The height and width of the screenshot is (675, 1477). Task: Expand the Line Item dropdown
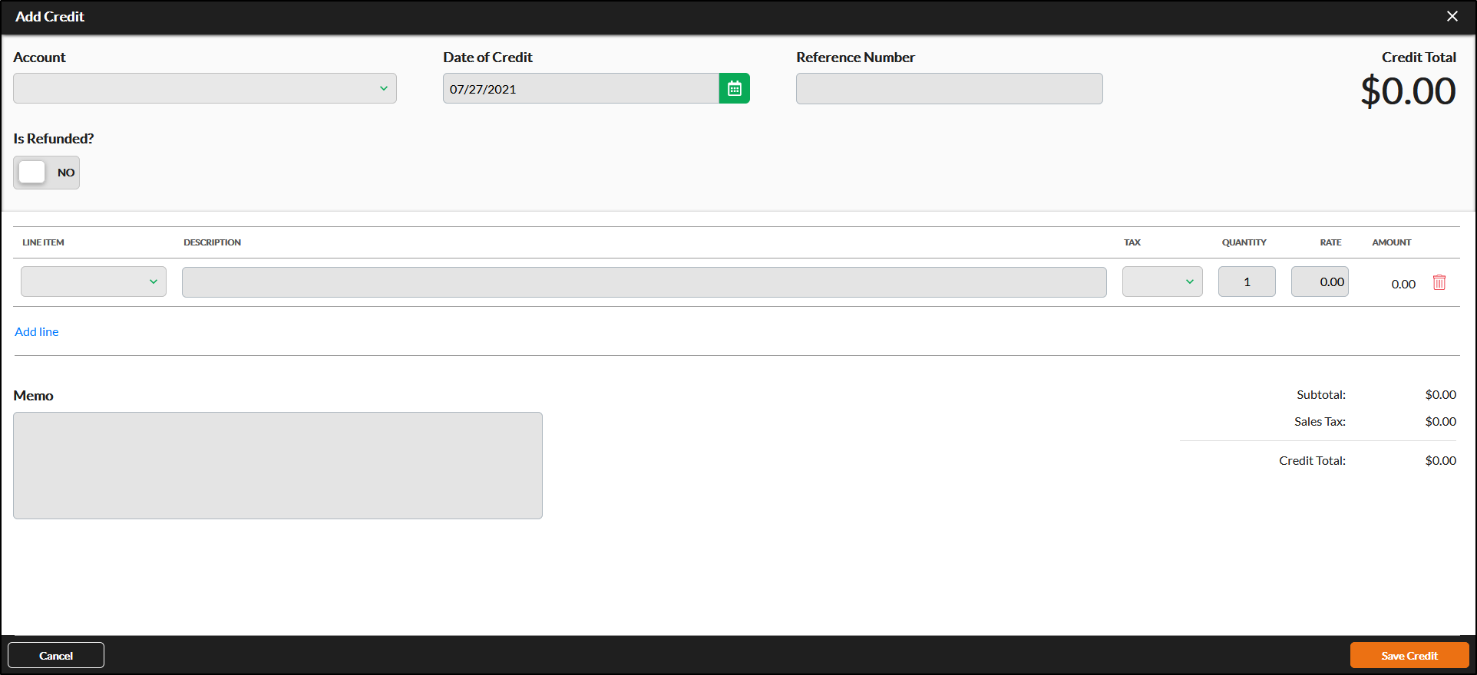click(94, 282)
